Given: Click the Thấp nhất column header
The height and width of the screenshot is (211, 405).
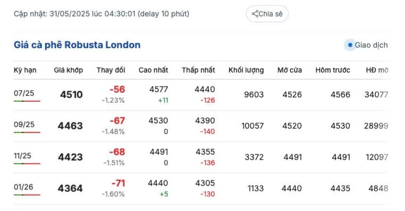Looking at the screenshot, I should click(198, 70).
